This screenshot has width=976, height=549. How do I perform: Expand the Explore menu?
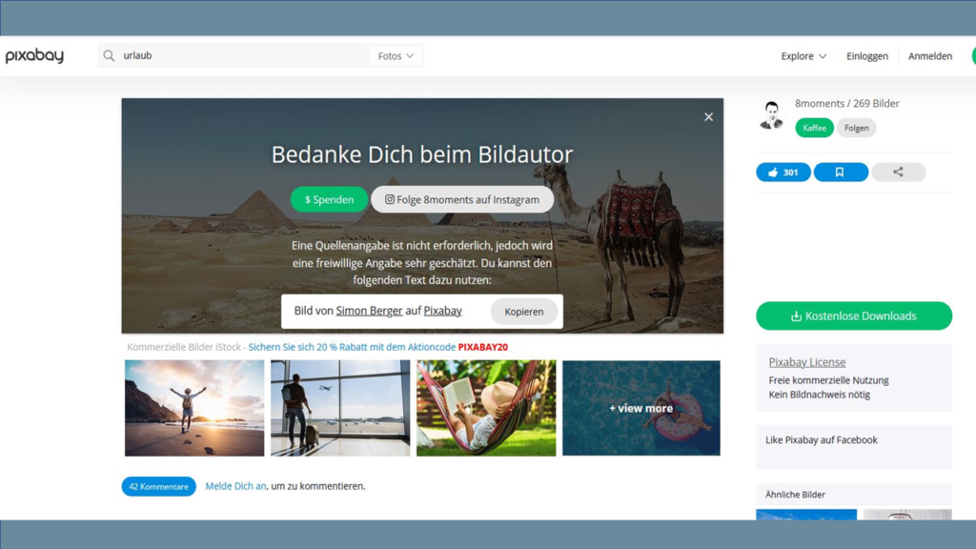click(x=803, y=56)
